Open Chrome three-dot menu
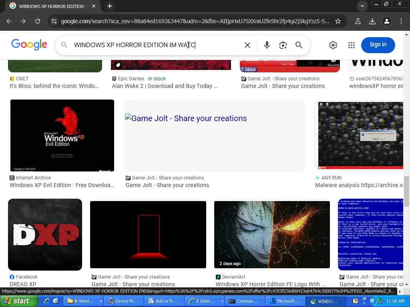Screen dimensions: 410x307 [x=401, y=21]
